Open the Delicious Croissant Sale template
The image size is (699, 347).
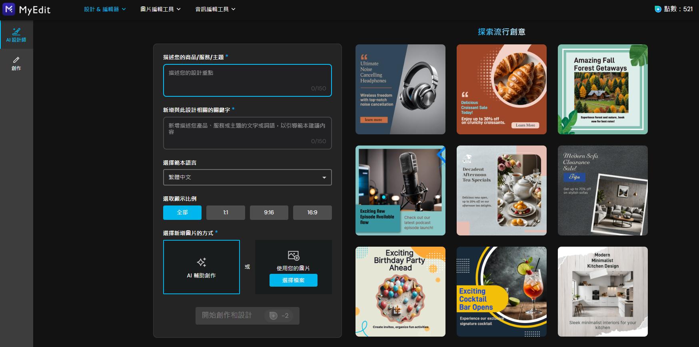[x=501, y=89]
